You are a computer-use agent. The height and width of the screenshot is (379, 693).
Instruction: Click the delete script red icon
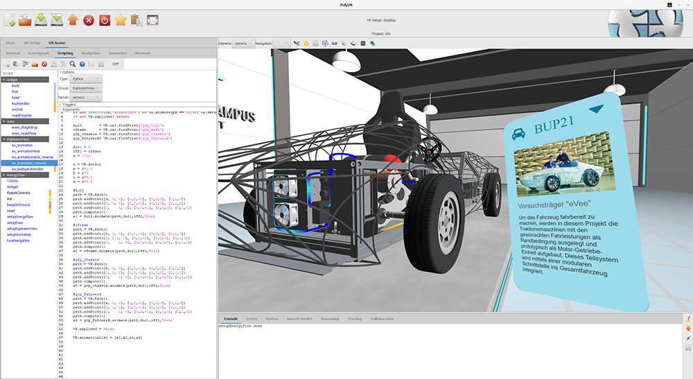pos(44,64)
